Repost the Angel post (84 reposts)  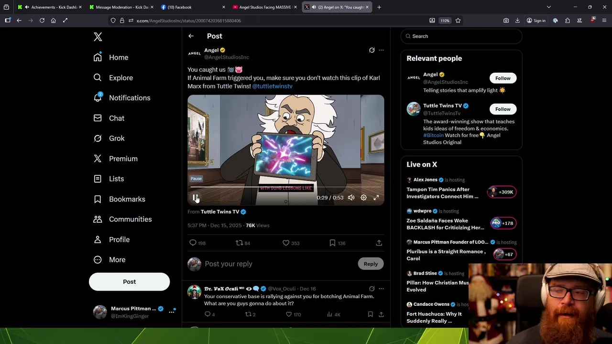(x=243, y=243)
